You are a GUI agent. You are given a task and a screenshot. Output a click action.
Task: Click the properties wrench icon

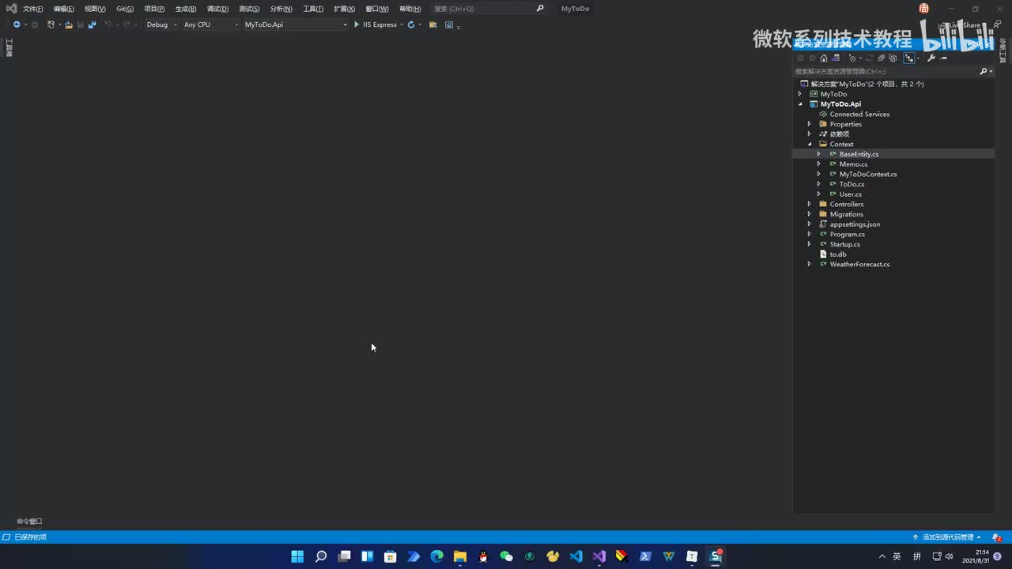(931, 58)
